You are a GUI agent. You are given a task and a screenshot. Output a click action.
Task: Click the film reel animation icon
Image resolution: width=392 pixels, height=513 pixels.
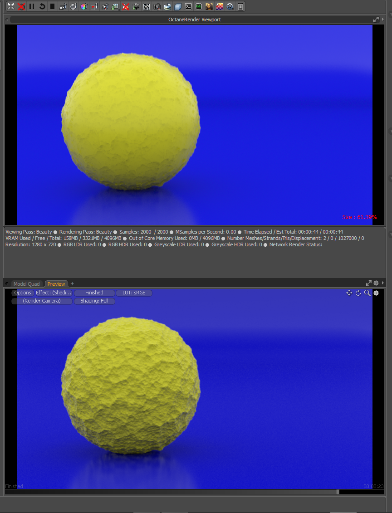click(x=230, y=6)
